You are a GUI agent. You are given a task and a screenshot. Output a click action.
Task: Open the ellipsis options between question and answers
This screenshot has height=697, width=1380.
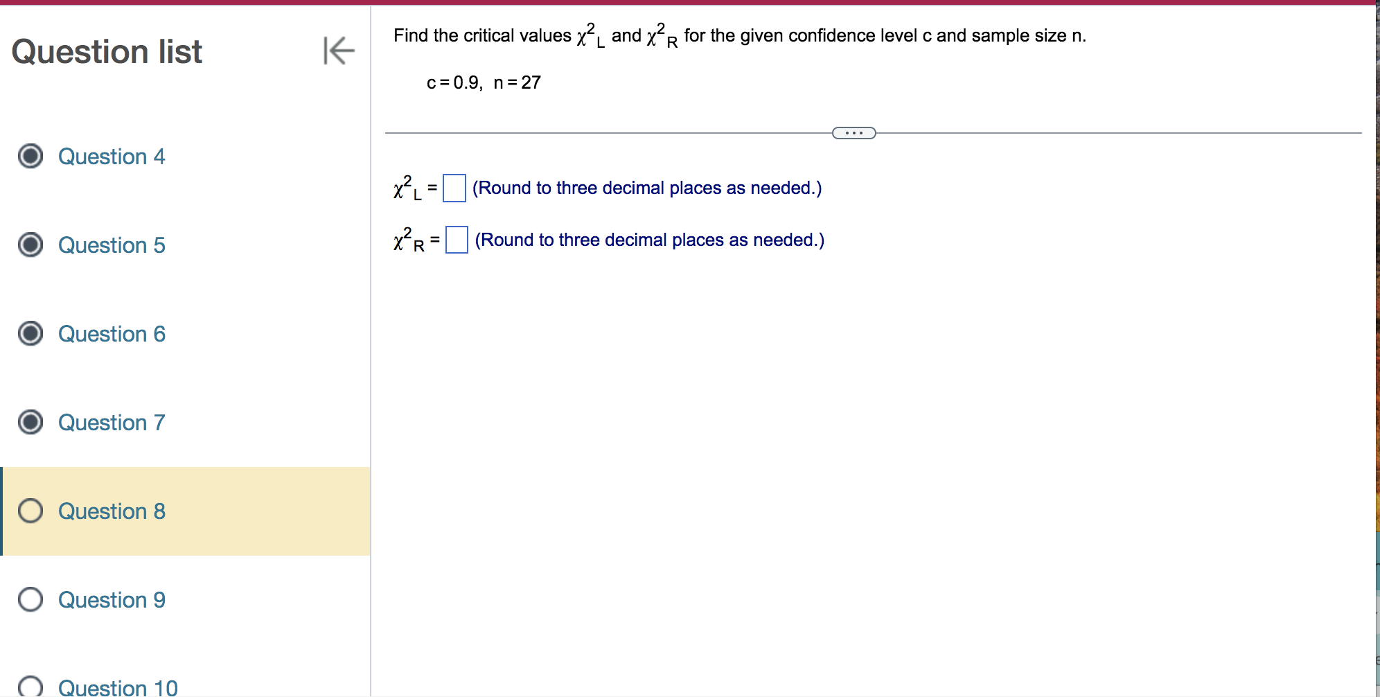click(x=853, y=132)
